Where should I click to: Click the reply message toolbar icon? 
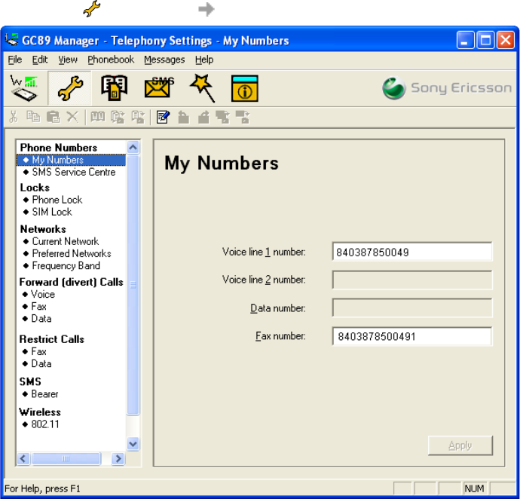pos(222,117)
